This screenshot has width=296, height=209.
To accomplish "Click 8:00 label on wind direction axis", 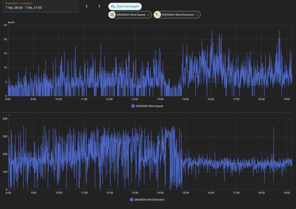I will pos(9,193).
